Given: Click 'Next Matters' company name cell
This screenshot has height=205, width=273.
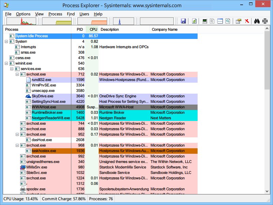Looking at the screenshot, I should tap(161, 118).
